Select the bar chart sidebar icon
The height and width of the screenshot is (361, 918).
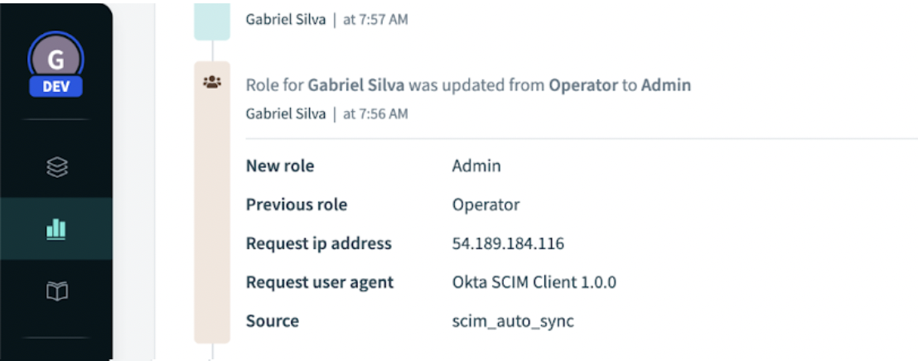click(56, 229)
